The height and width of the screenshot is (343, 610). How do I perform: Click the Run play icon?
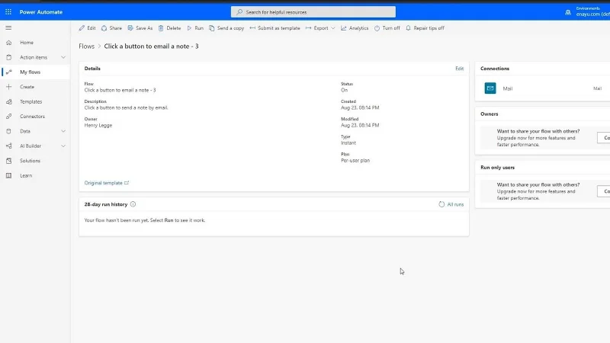click(189, 28)
